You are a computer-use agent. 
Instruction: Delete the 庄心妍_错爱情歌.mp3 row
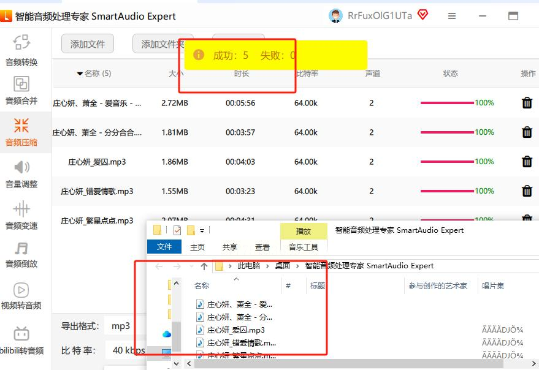pyautogui.click(x=527, y=191)
